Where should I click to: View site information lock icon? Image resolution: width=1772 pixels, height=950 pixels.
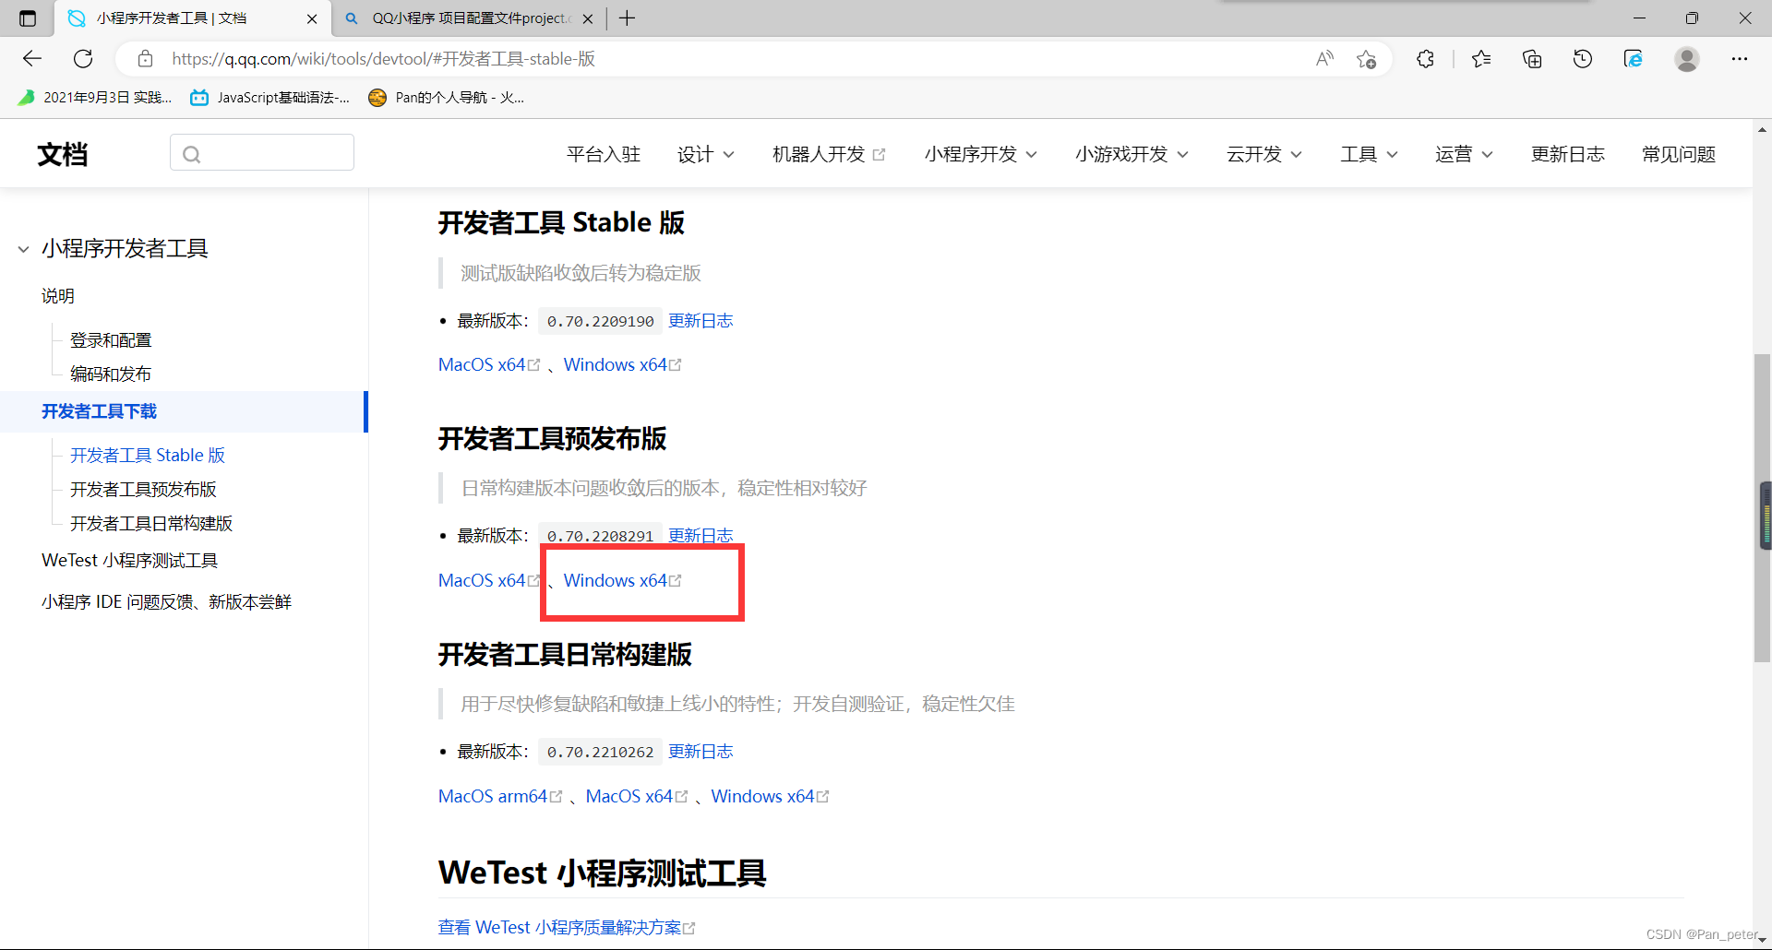click(145, 59)
